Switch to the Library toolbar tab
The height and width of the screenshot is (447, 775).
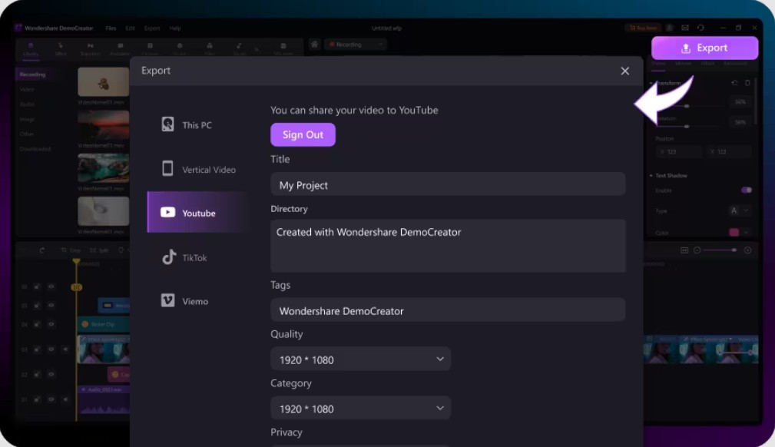[x=31, y=49]
